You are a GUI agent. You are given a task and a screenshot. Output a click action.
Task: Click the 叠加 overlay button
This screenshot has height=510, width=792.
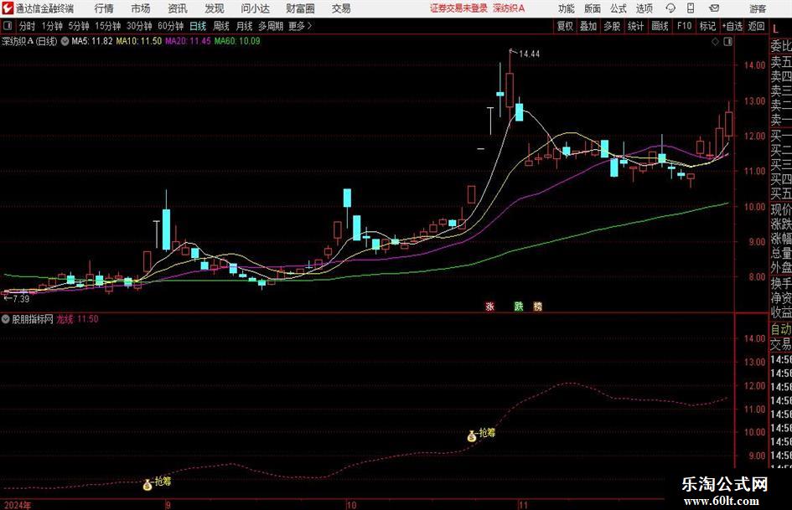[588, 26]
